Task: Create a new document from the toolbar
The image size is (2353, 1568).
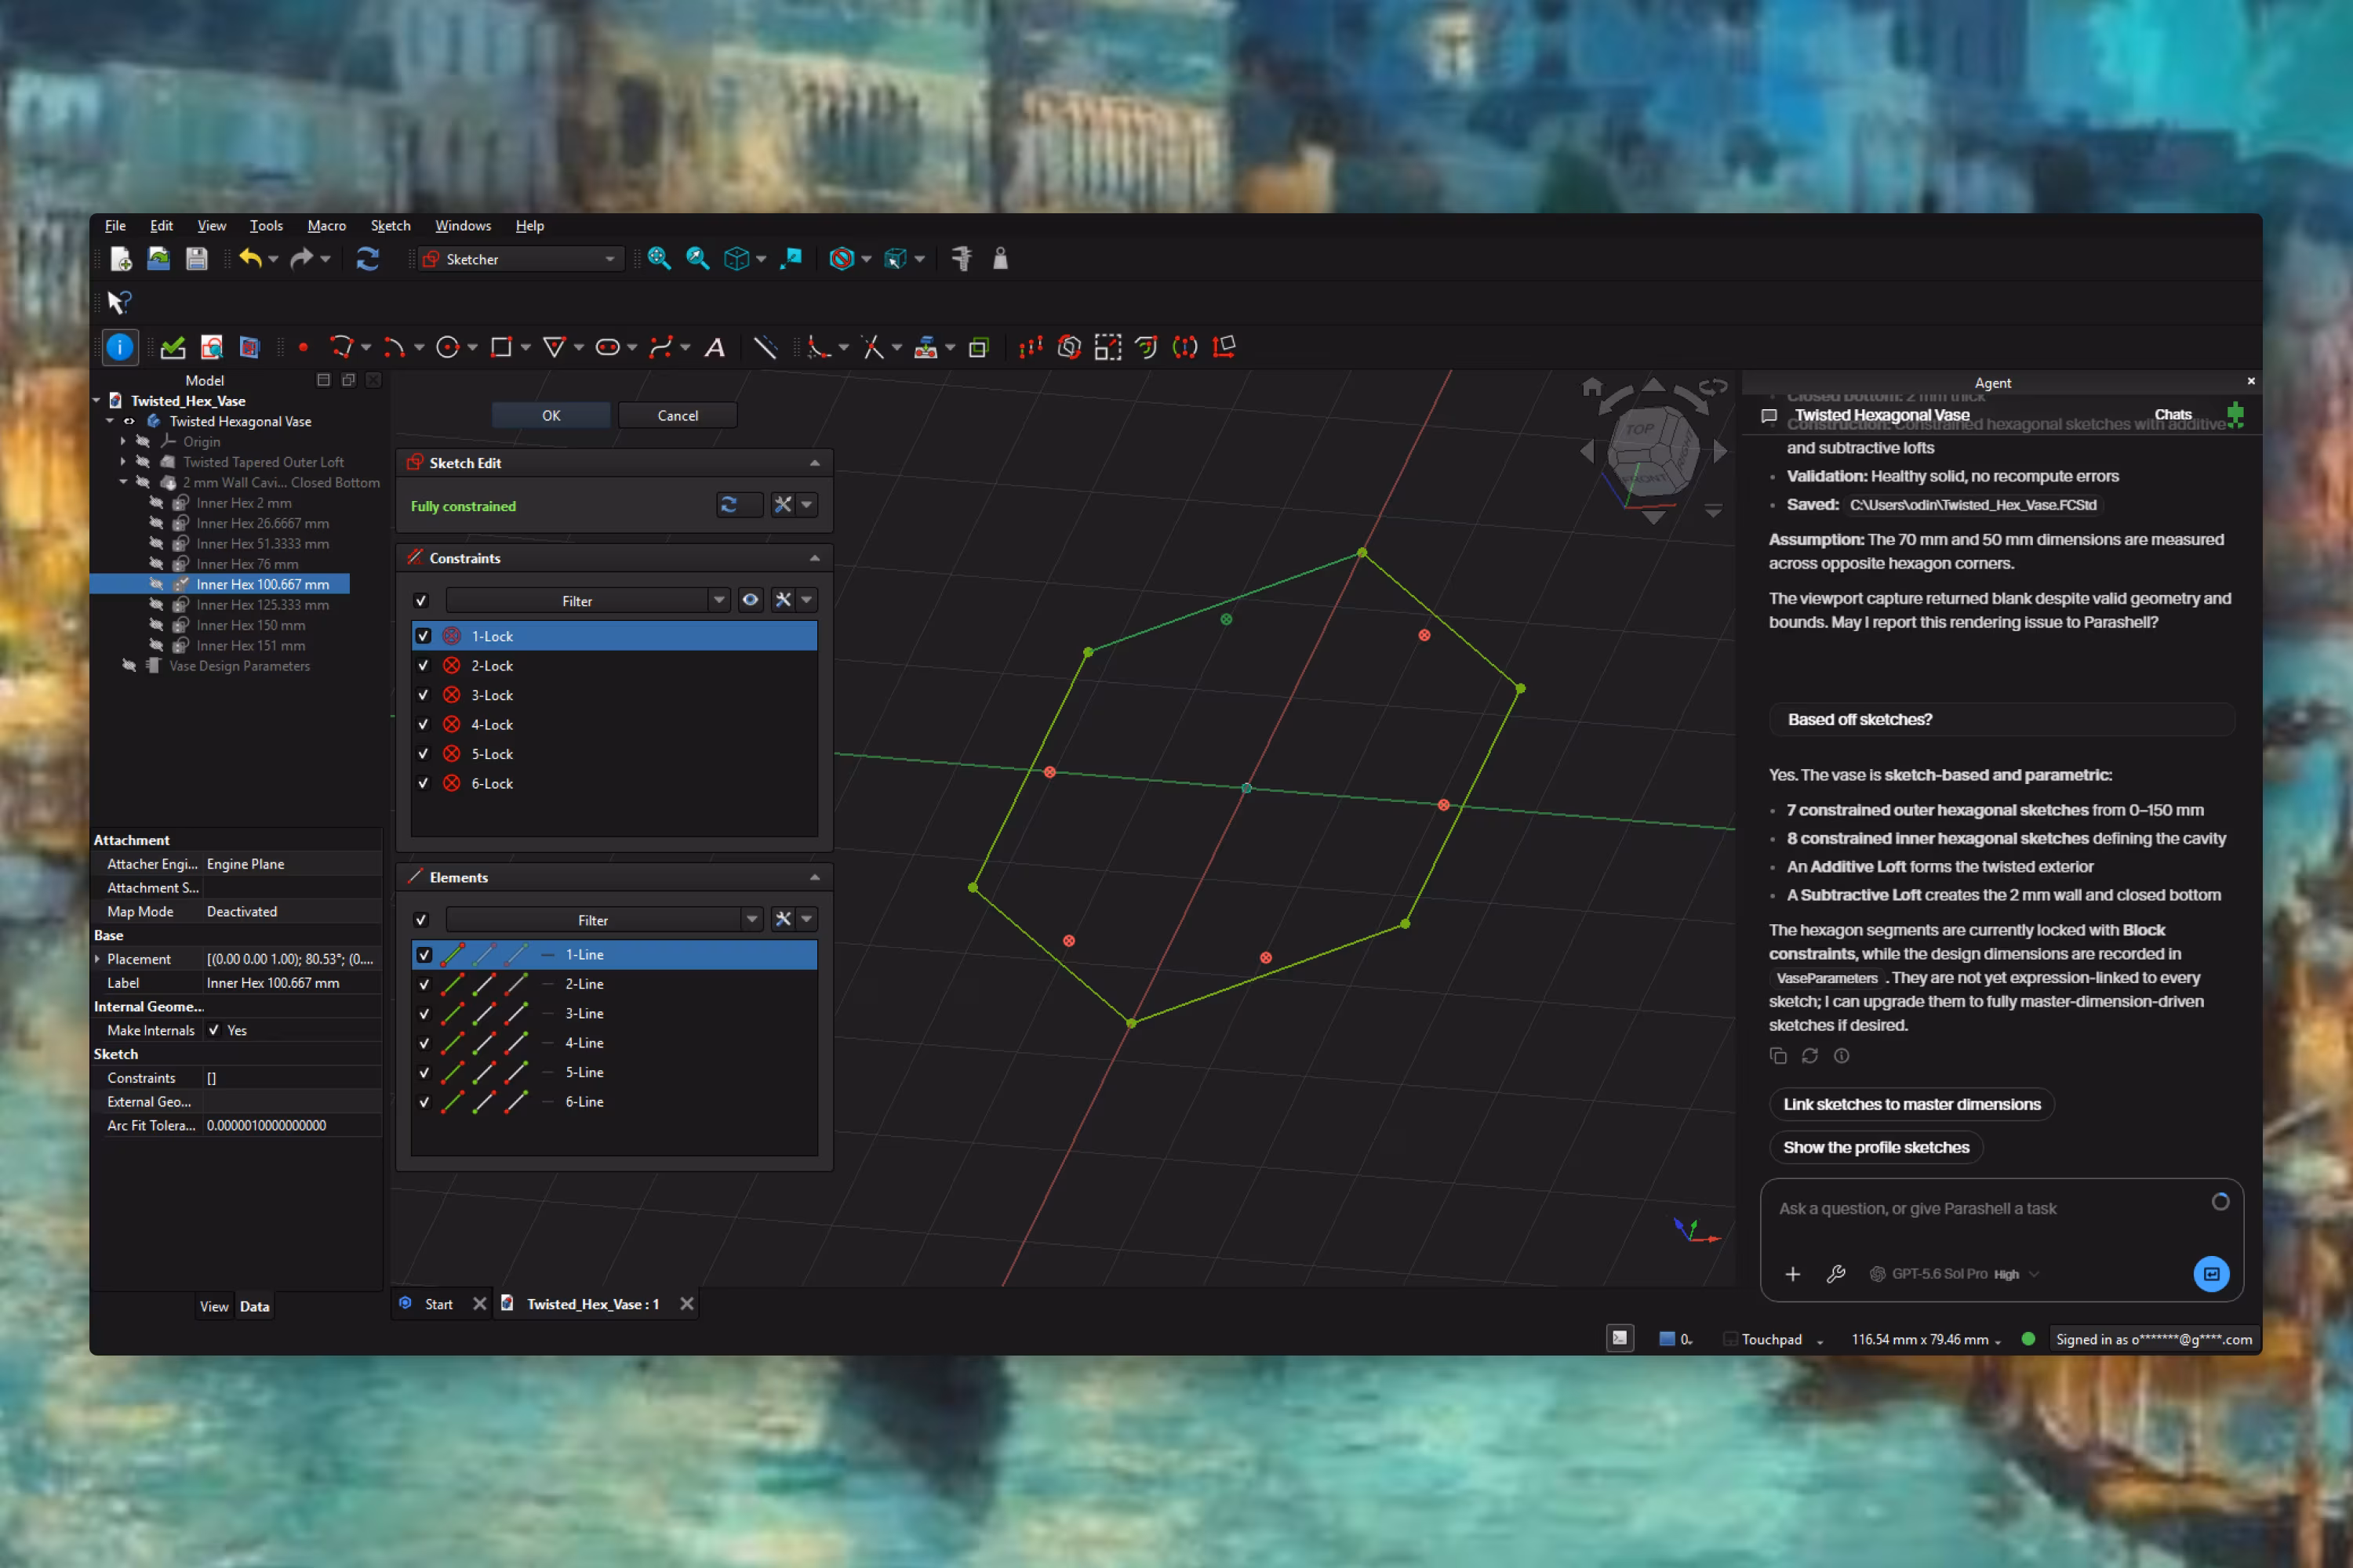Action: click(x=121, y=259)
